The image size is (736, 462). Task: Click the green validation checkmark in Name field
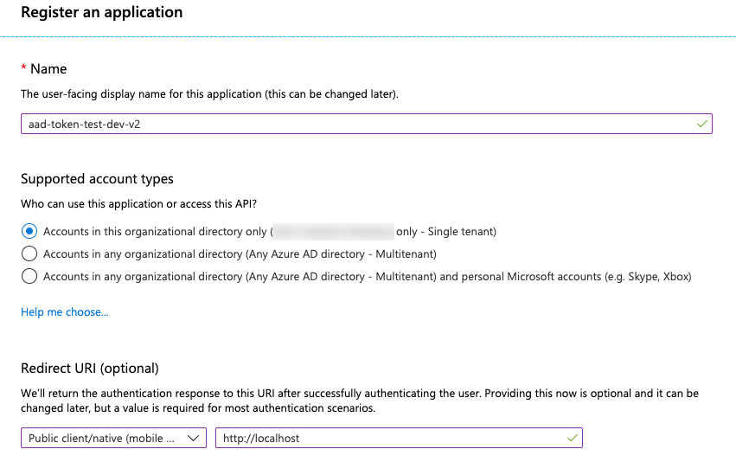pyautogui.click(x=701, y=125)
